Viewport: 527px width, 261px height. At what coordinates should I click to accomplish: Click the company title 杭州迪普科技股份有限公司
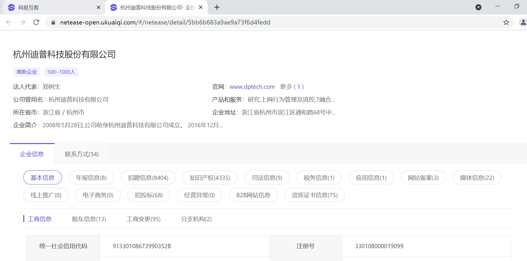tap(64, 54)
